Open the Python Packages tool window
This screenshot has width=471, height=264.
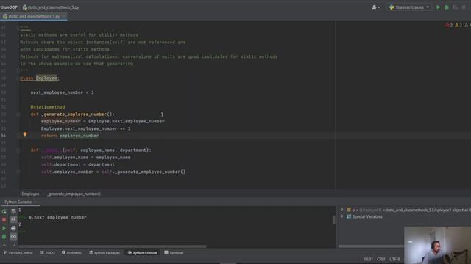point(105,253)
